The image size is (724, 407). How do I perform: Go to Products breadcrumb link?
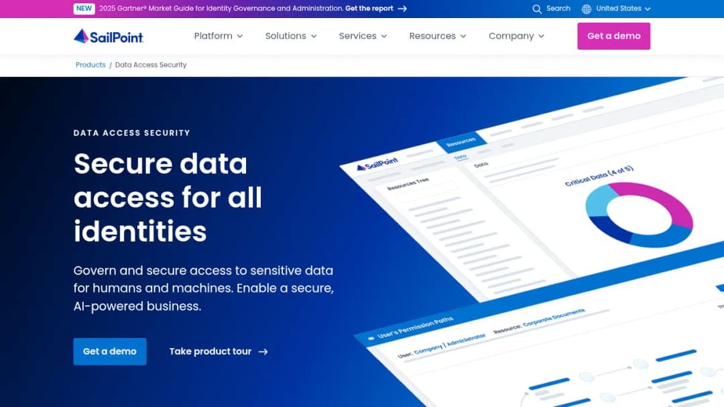point(90,65)
